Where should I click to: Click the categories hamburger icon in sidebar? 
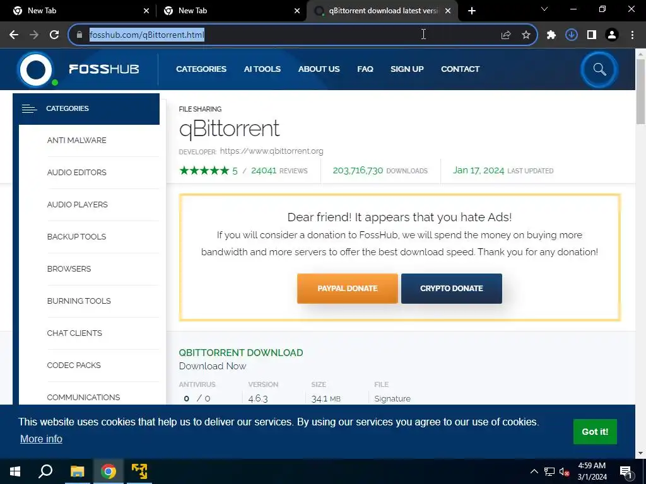(x=29, y=108)
